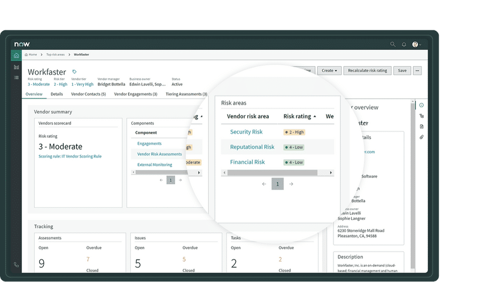
Task: Click Assessments Overdue count 7
Action: (x=88, y=260)
